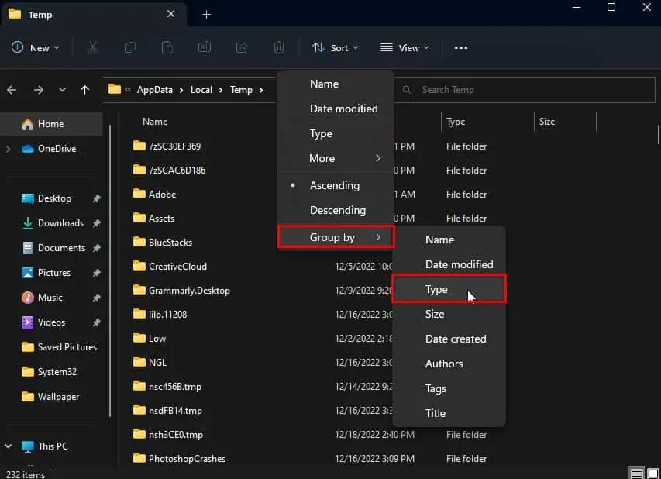
Task: Group by Name in submenu
Action: [449, 240]
